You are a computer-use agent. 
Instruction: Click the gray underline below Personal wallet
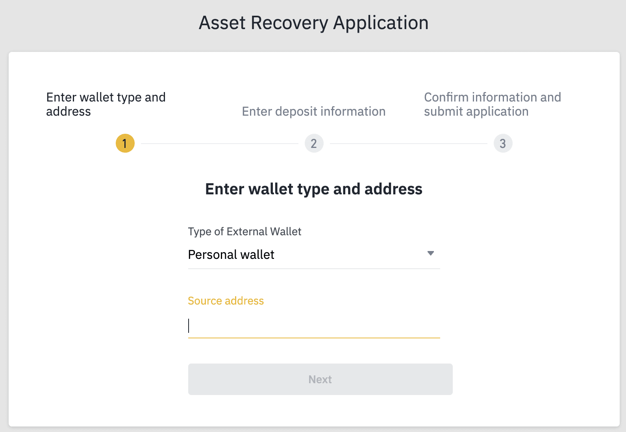coord(314,269)
